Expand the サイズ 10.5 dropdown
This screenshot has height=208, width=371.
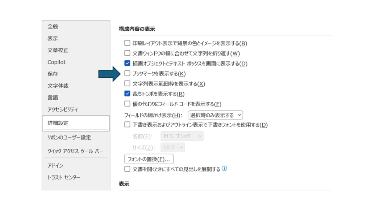(x=173, y=147)
